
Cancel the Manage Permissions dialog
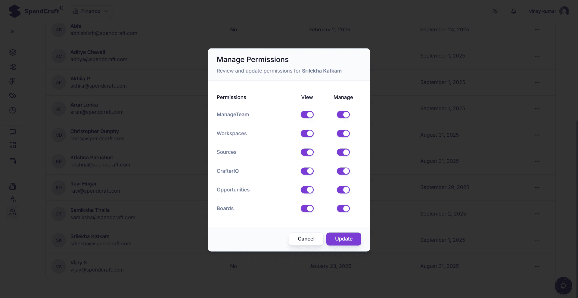(x=306, y=239)
